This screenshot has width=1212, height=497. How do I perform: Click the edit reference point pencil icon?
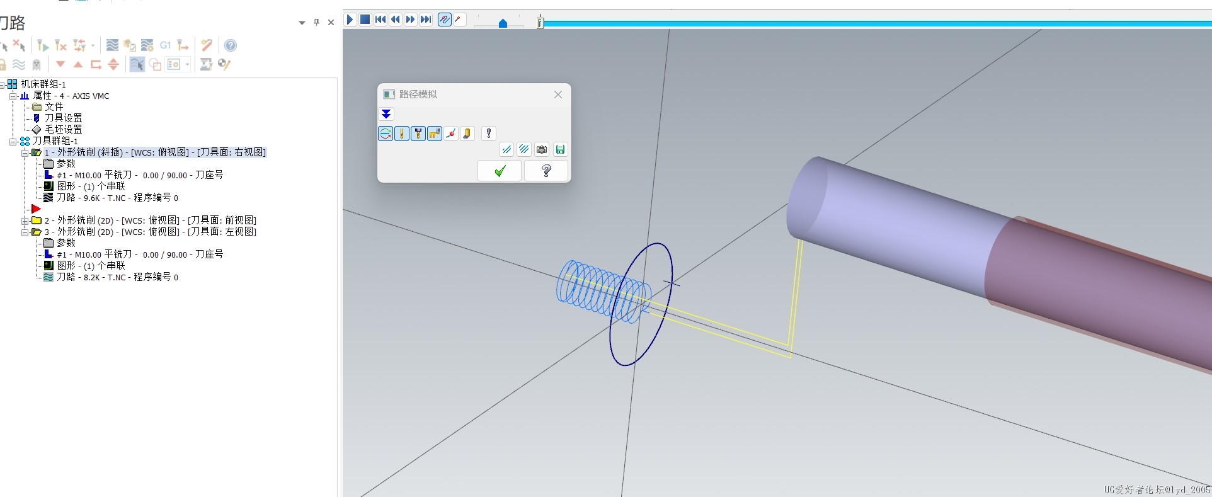pos(224,64)
